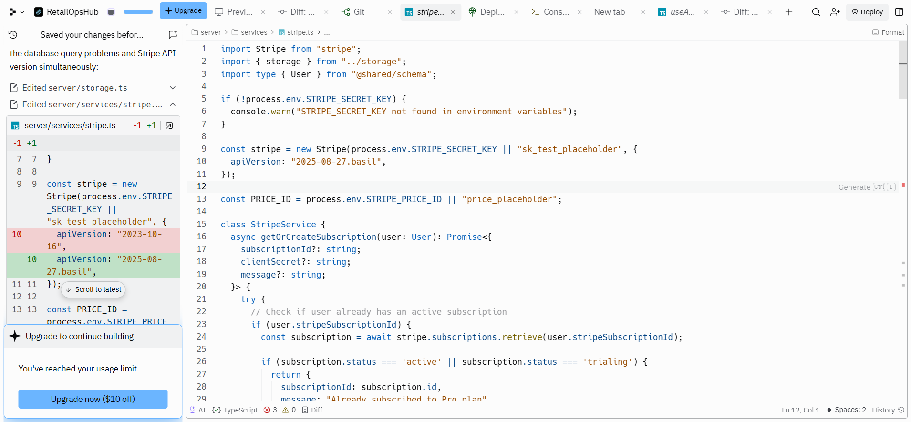Click Generate Ctrl I hint
Viewport: 911px width, 422px height.
tap(867, 187)
